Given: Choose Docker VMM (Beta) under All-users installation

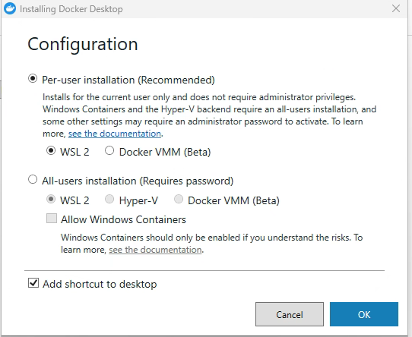Looking at the screenshot, I should point(179,199).
